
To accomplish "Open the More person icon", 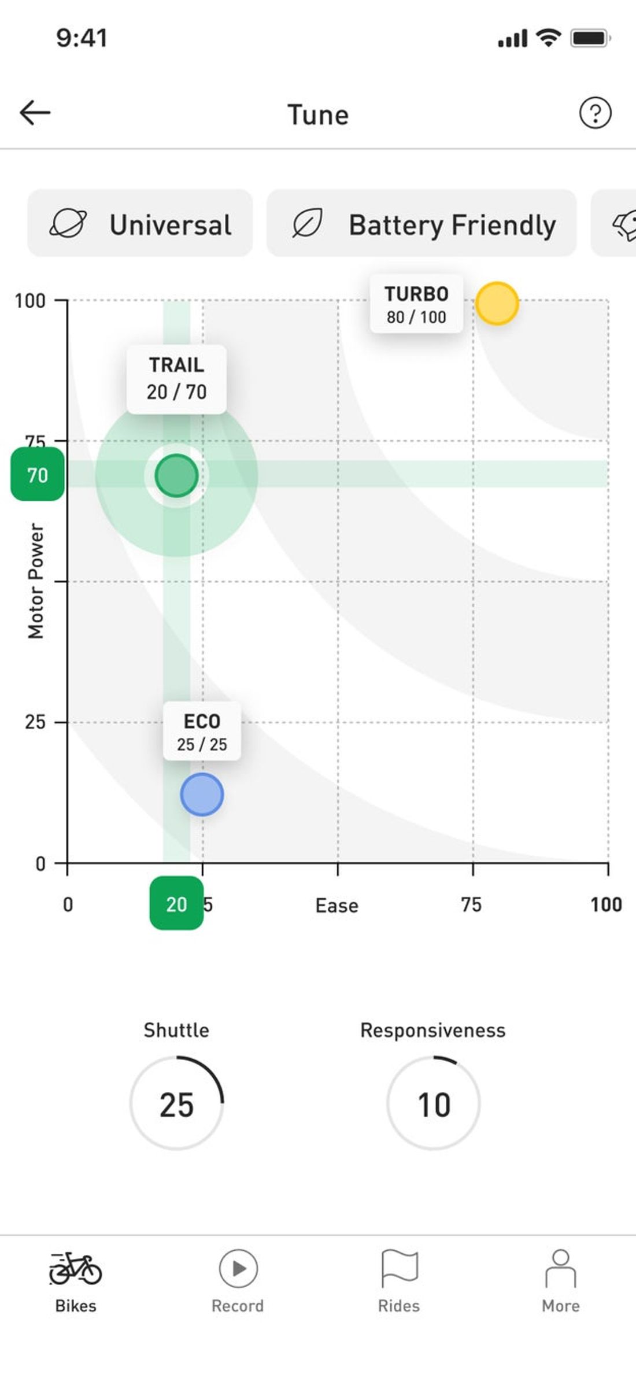I will tap(560, 1268).
